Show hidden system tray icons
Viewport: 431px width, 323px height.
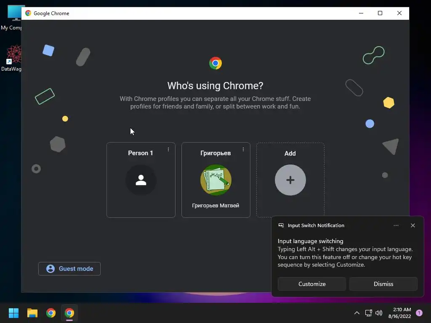tap(357, 313)
